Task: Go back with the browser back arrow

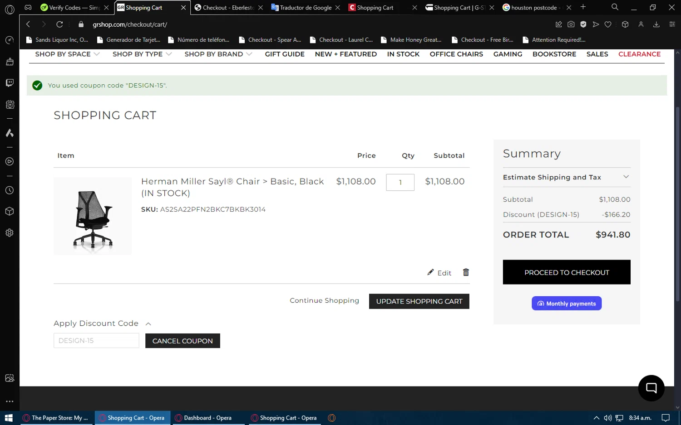Action: pyautogui.click(x=28, y=24)
